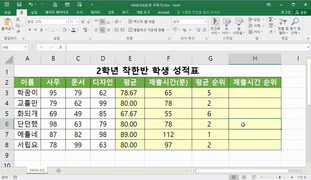Open the font size dropdown
Image resolution: width=311 pixels, height=180 pixels.
(77, 22)
